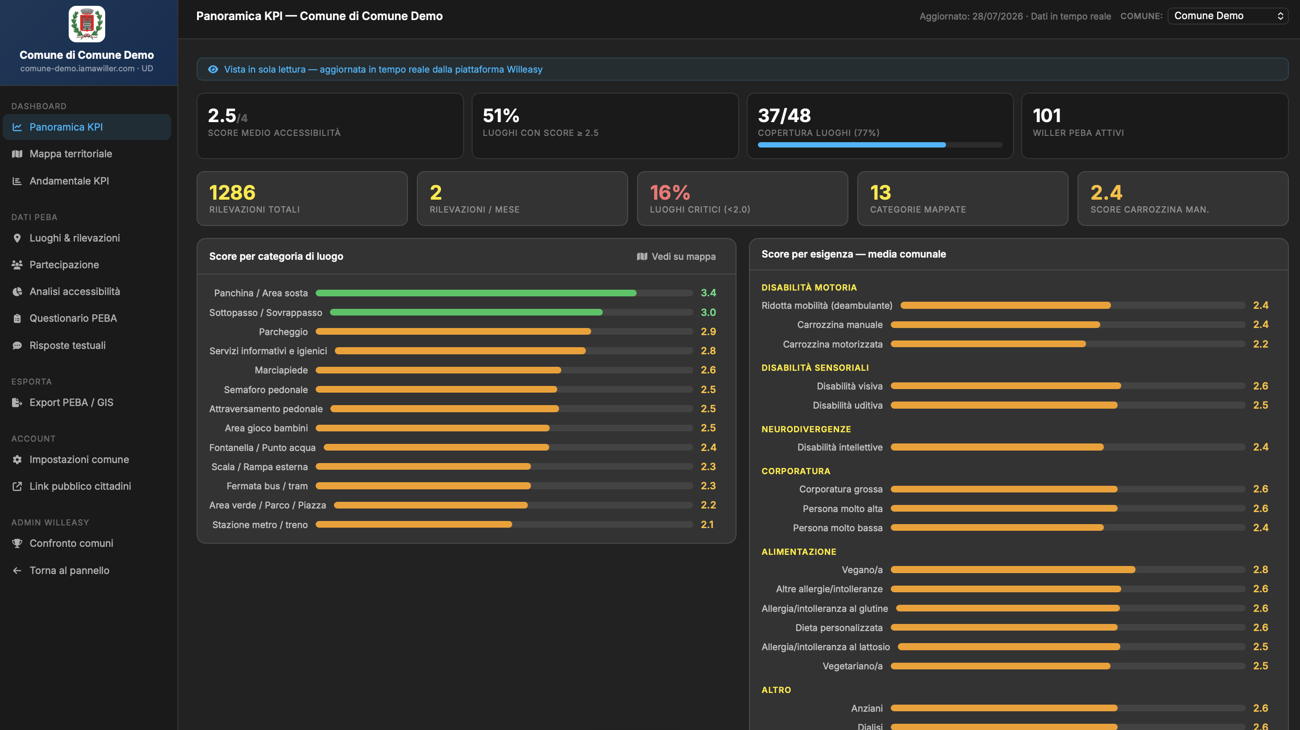Click the 16% Luoghi critici card
This screenshot has width=1300, height=730.
[742, 198]
